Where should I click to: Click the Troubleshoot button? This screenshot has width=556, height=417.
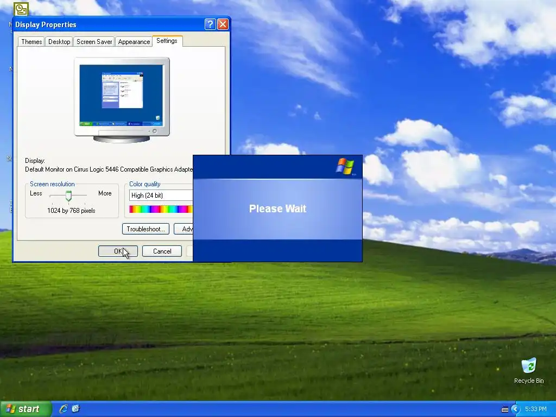[146, 229]
